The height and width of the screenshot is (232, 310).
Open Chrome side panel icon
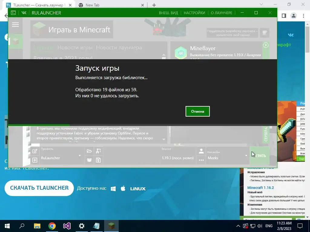[284, 16]
